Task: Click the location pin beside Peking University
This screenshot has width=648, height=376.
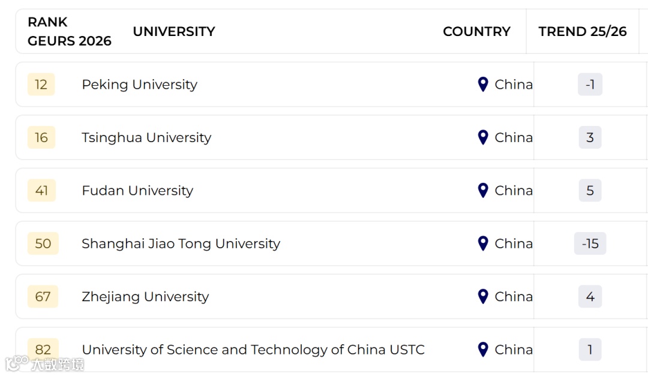Action: pyautogui.click(x=482, y=85)
